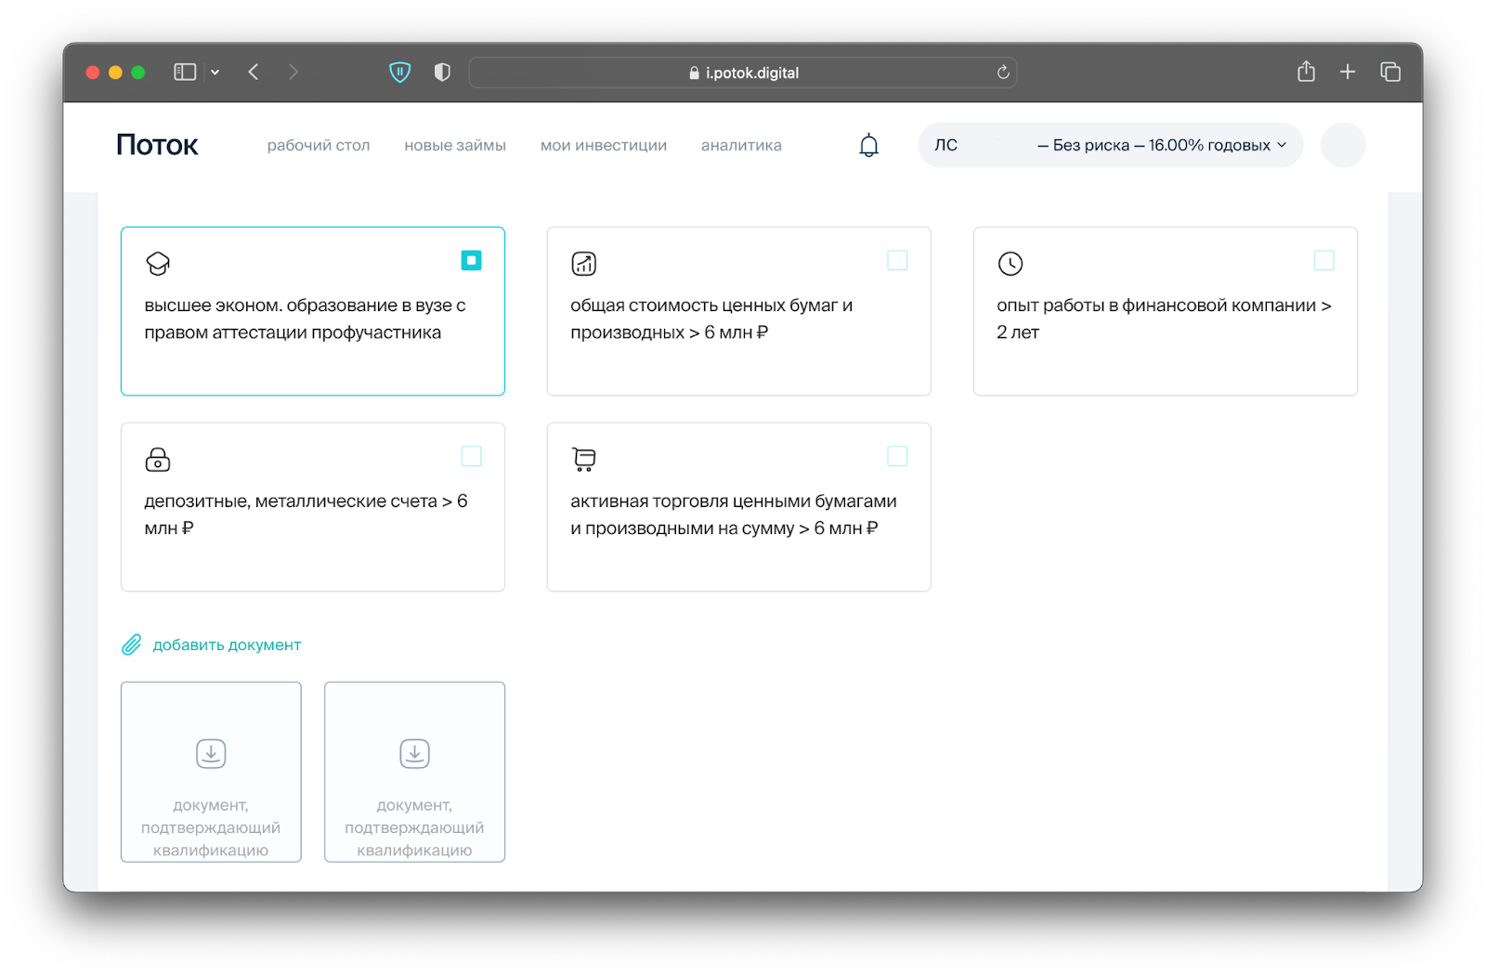Click the blue shield extension icon

tap(399, 72)
